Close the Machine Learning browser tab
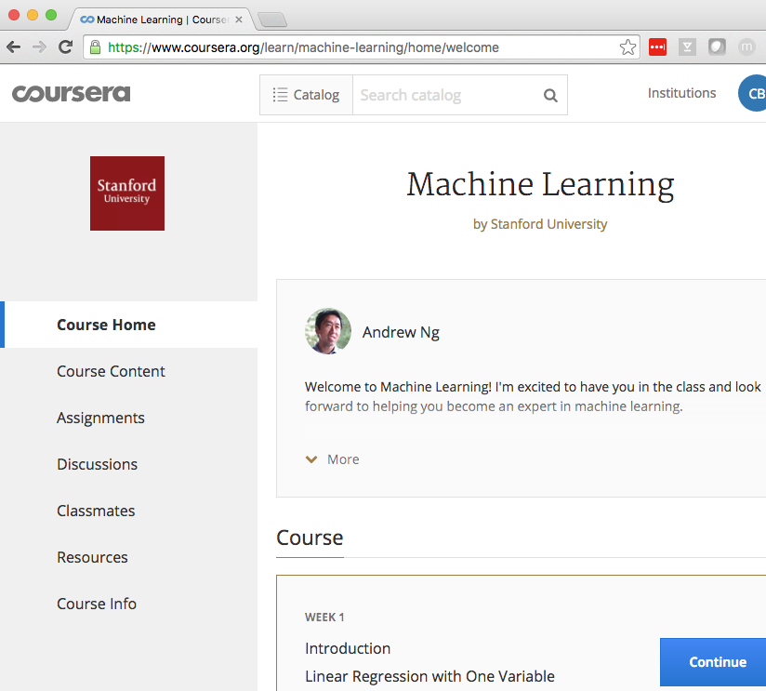766x691 pixels. pos(239,20)
